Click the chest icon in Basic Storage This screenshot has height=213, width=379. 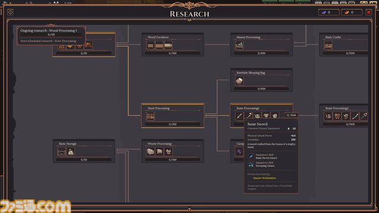(62, 152)
